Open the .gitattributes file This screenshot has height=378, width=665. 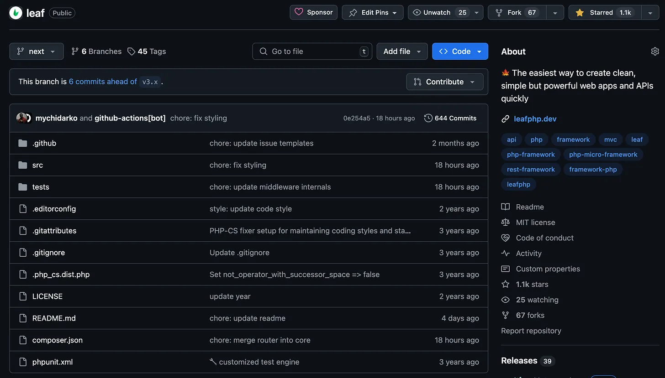[x=54, y=231]
